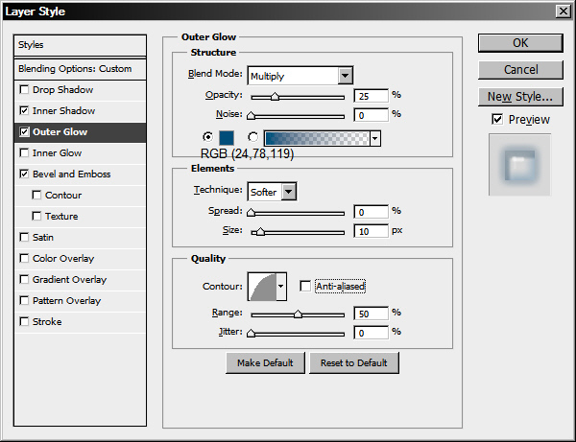
Task: Click Reset to Default button
Action: (x=353, y=362)
